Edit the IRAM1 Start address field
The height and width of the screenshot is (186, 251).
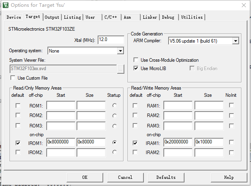(178, 142)
